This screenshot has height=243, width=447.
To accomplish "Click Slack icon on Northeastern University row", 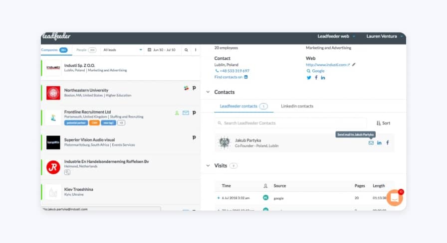I will (x=186, y=88).
